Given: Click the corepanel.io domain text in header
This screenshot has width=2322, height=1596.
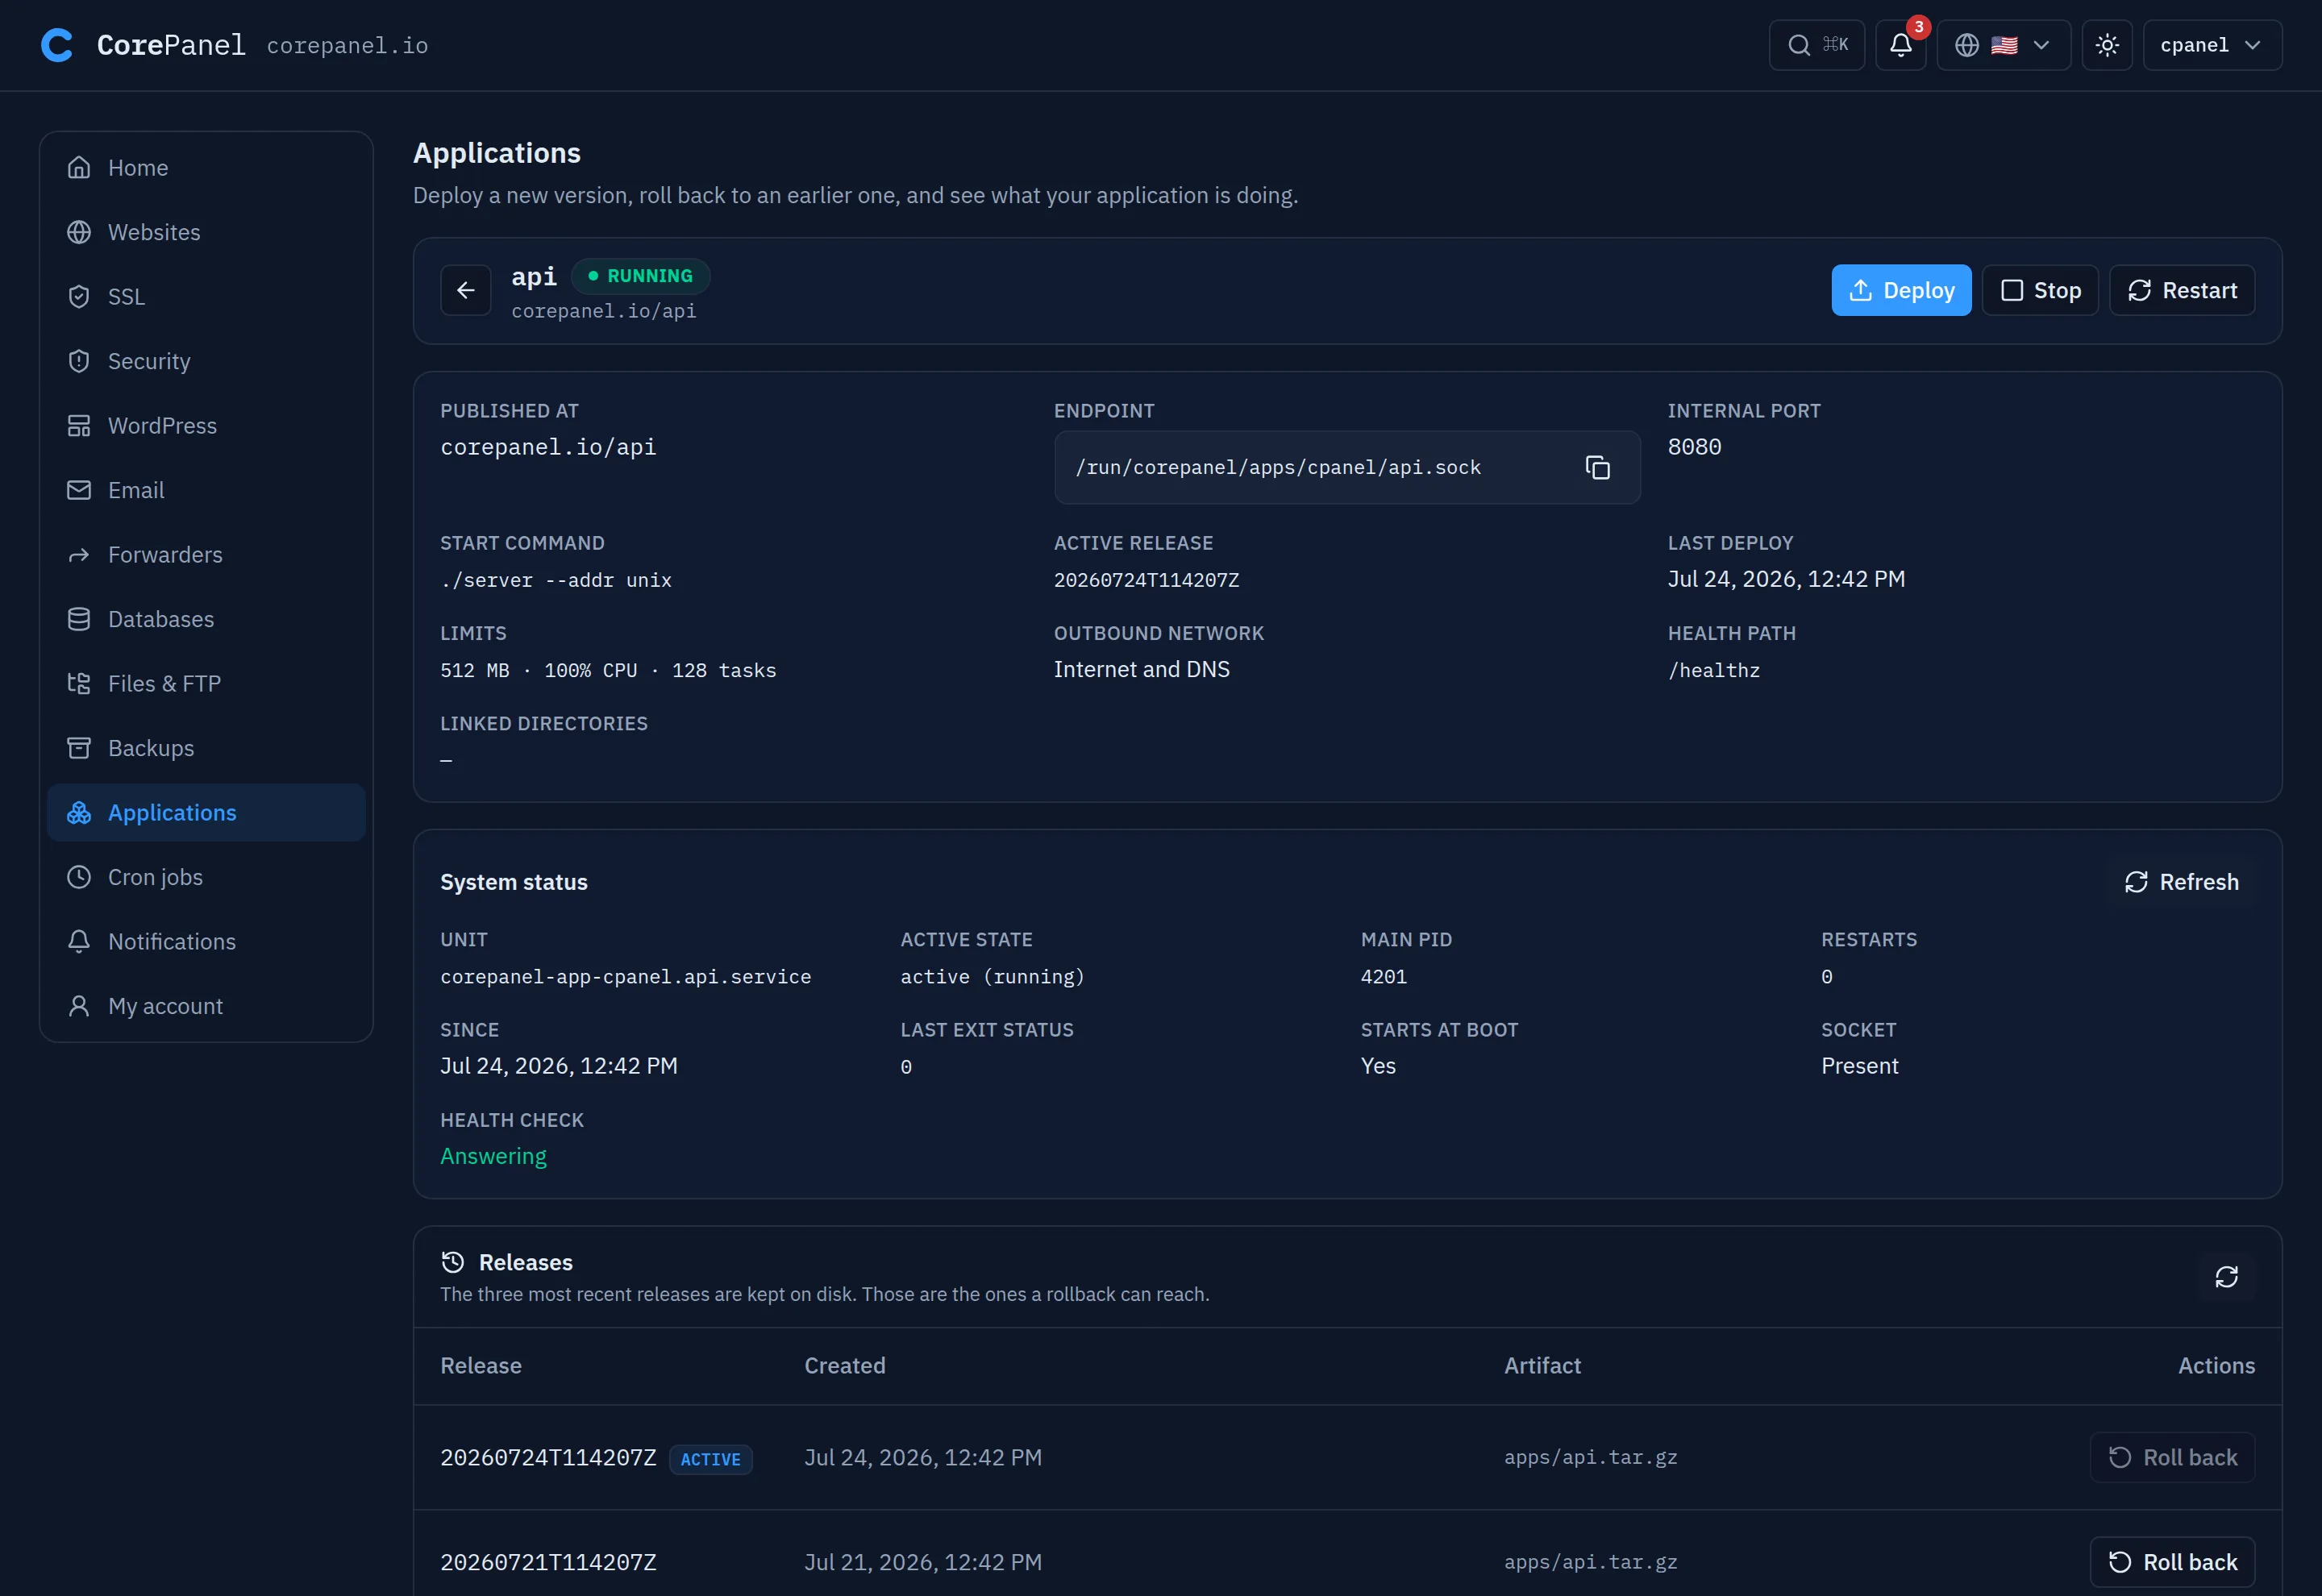Looking at the screenshot, I should tap(347, 45).
